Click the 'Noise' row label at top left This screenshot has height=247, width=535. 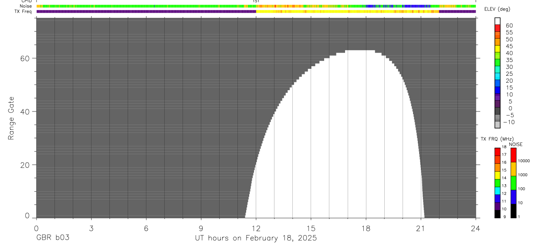click(26, 6)
